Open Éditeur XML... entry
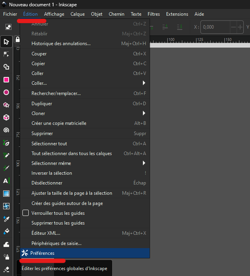250x276 pixels. click(x=85, y=233)
